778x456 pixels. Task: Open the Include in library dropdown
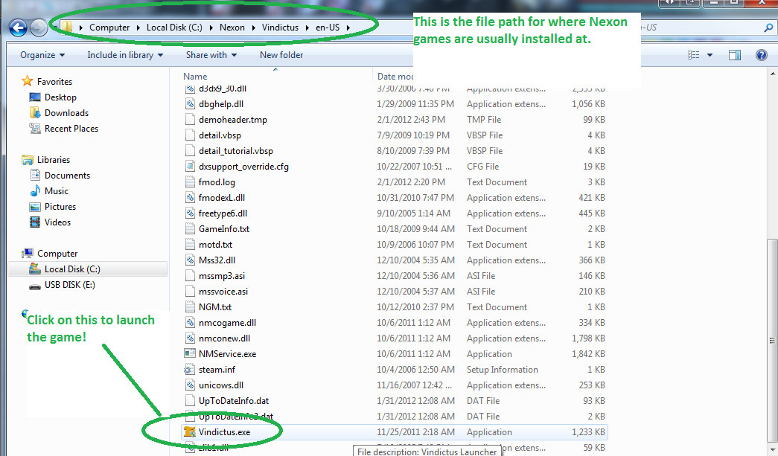[x=125, y=55]
